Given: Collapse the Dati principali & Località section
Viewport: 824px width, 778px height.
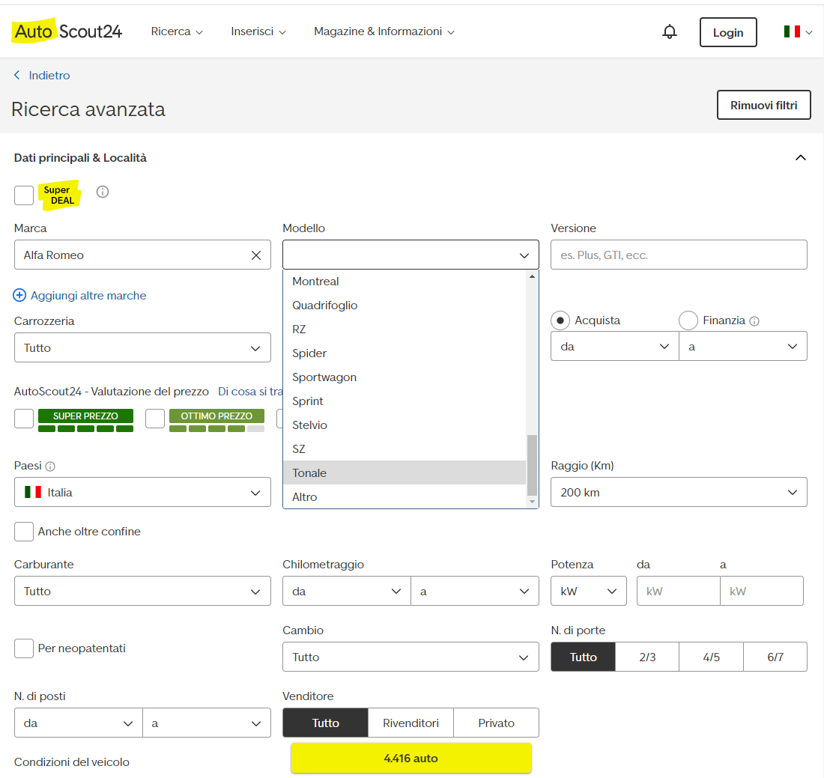Looking at the screenshot, I should [x=800, y=158].
